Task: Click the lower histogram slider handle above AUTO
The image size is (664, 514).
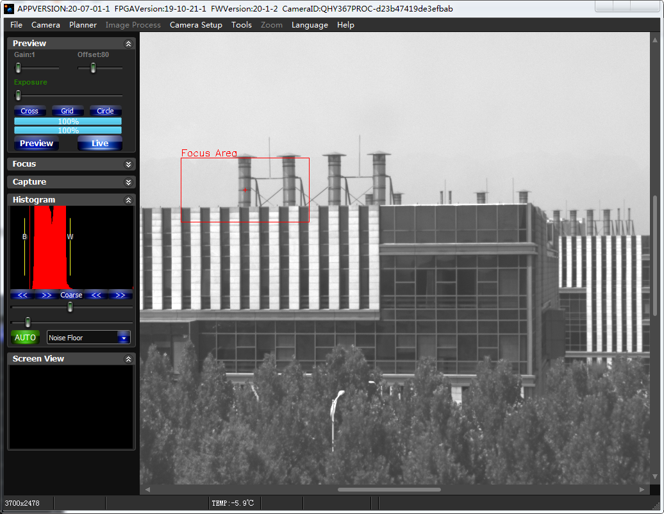Action: pos(28,322)
